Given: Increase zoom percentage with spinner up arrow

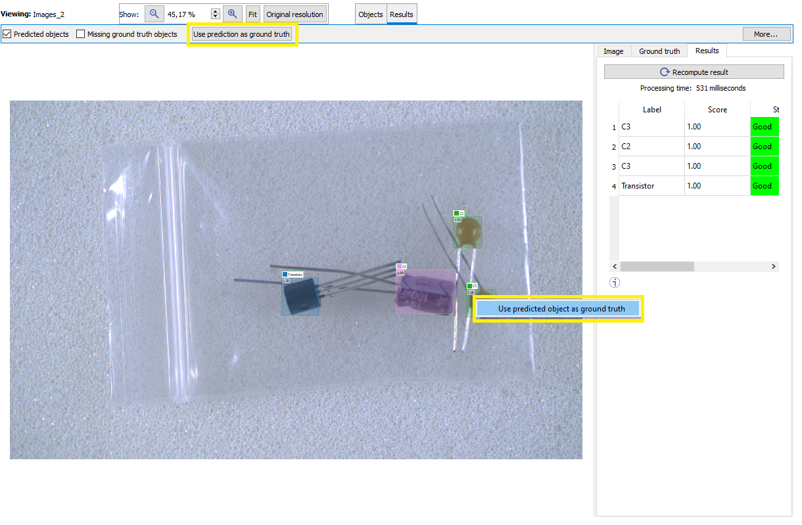Looking at the screenshot, I should pyautogui.click(x=215, y=11).
